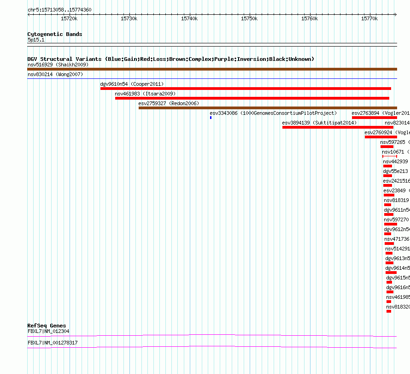Viewport: 410px width, 374px height.
Task: Click the nsv516929 (Shaikh2009) variant label
Action: (x=58, y=65)
